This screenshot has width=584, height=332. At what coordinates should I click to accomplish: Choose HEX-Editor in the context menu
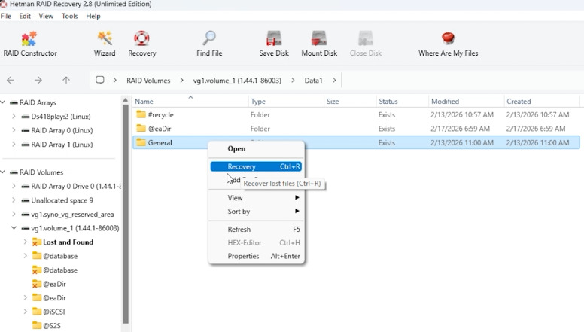pos(256,242)
